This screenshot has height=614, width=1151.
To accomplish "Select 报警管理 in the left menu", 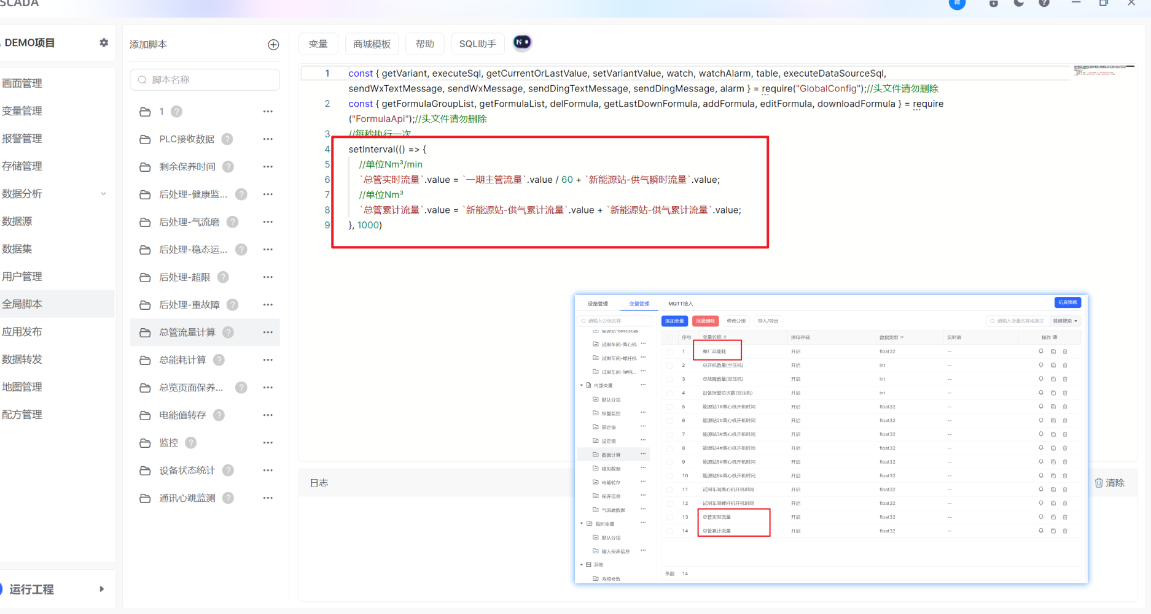I will (x=22, y=139).
